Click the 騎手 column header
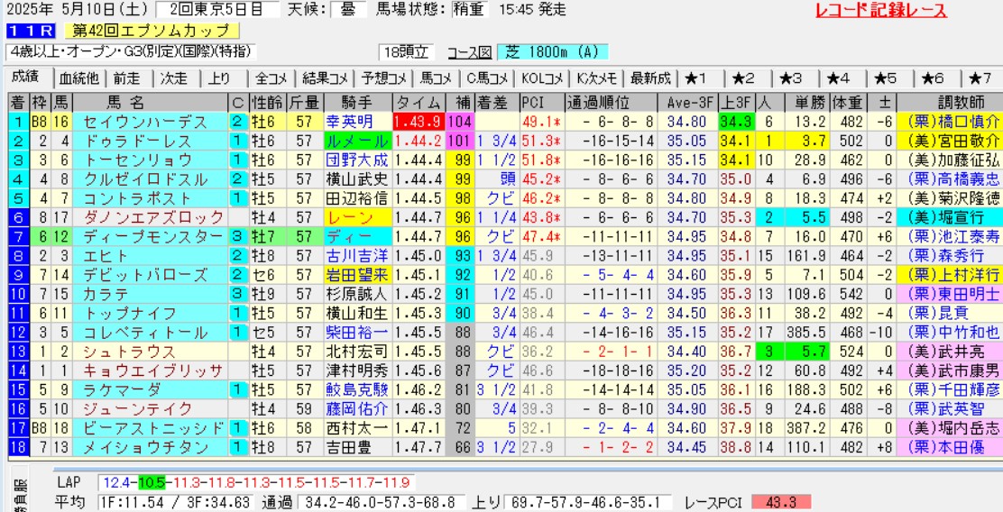 pos(357,101)
